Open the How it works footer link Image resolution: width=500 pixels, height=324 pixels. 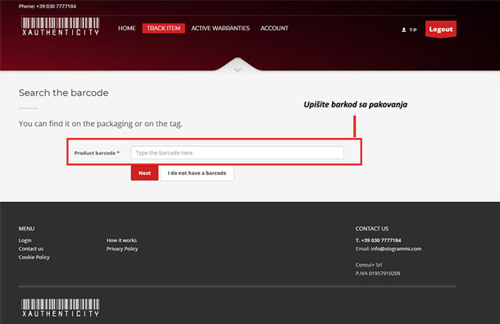click(x=121, y=240)
